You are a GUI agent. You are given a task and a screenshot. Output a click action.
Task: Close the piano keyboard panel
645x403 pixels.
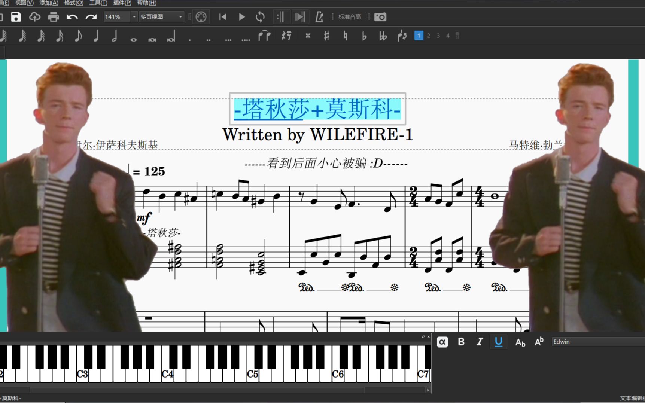[429, 337]
